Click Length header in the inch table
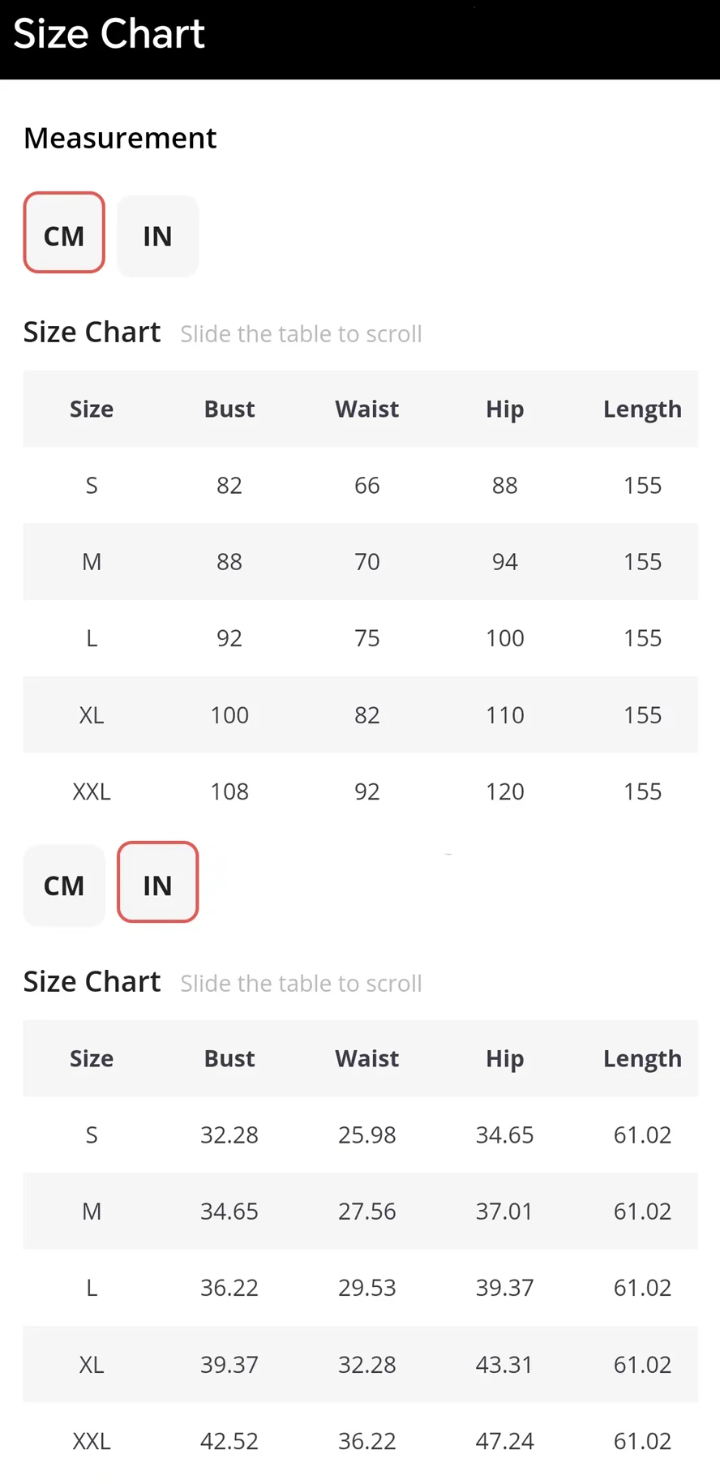Image resolution: width=720 pixels, height=1484 pixels. coord(642,1058)
